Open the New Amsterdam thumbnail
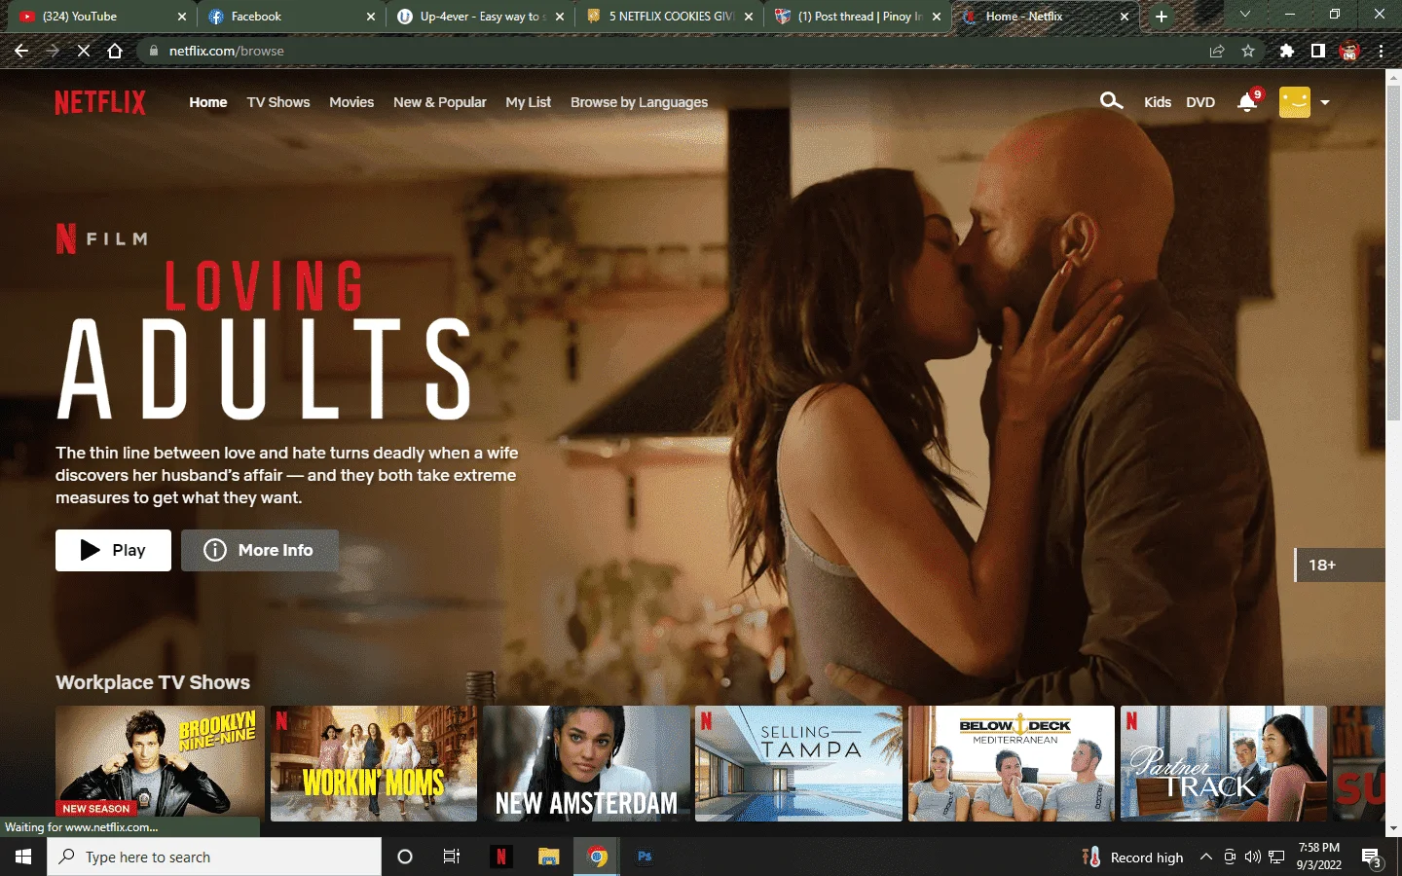Viewport: 1402px width, 876px height. click(x=586, y=763)
